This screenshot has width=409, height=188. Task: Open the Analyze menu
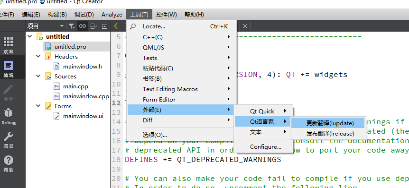[x=112, y=15]
